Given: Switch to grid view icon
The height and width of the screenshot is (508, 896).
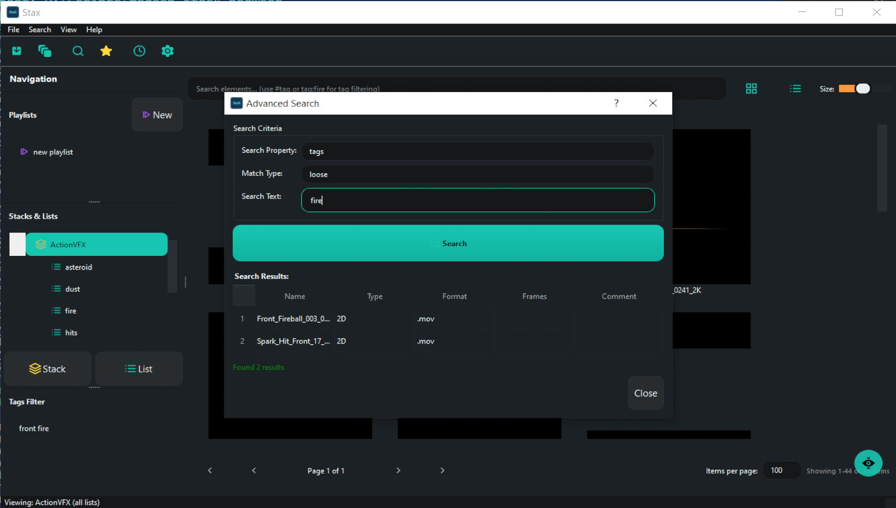Looking at the screenshot, I should [x=751, y=89].
